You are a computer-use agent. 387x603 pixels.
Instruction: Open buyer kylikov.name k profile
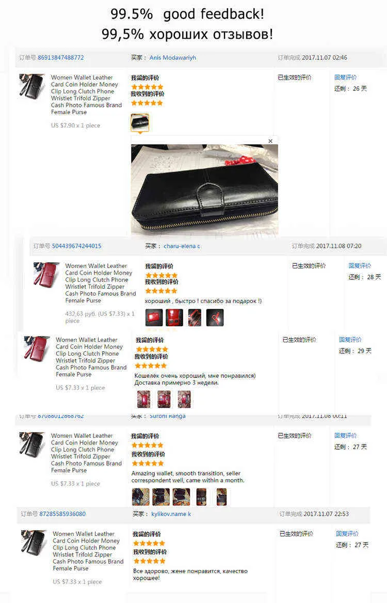tap(171, 514)
